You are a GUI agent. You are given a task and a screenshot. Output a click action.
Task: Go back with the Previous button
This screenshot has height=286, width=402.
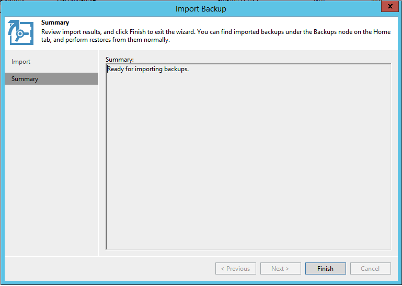236,269
